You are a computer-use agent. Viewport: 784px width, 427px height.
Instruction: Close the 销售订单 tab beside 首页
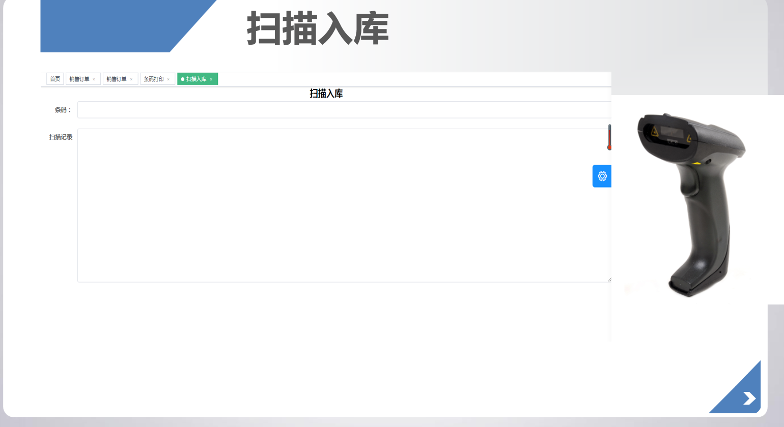point(94,79)
